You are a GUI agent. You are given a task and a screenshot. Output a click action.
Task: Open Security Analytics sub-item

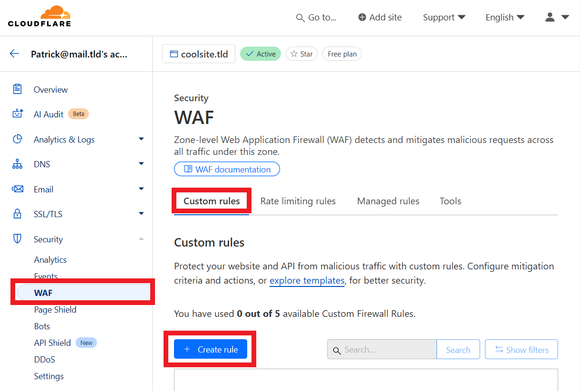(x=50, y=259)
